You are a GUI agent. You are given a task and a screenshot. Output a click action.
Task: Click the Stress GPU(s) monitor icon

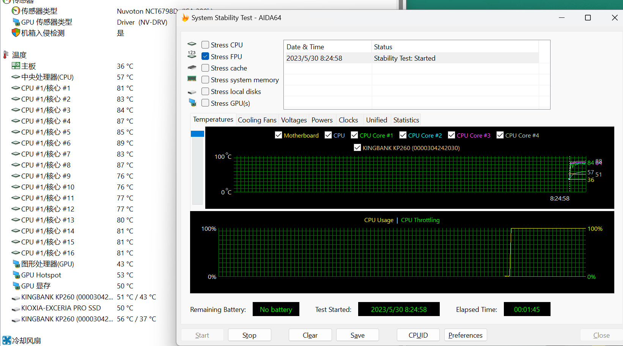click(192, 102)
